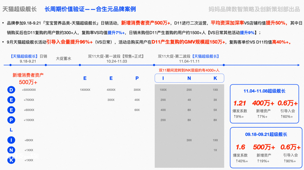Click the cell 6XX
This screenshot has width=304, height=170.
[x=137, y=110]
